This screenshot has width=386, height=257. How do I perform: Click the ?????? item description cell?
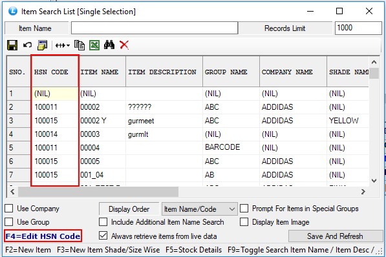(164, 107)
